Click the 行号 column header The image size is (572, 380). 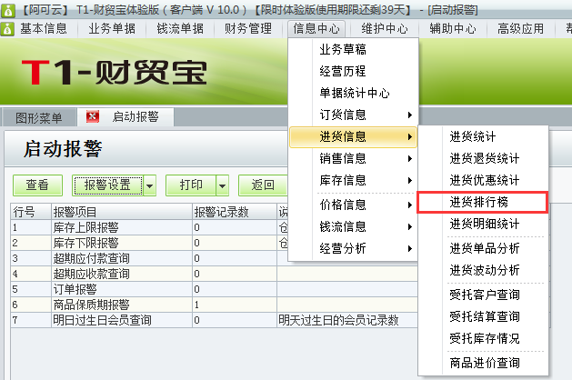point(31,212)
